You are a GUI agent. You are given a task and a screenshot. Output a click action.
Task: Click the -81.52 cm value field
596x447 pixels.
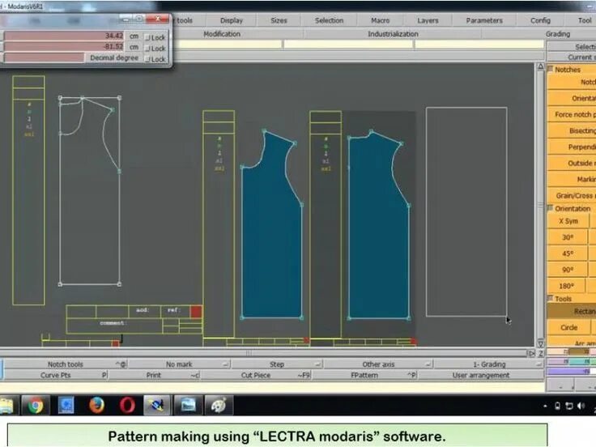click(64, 46)
